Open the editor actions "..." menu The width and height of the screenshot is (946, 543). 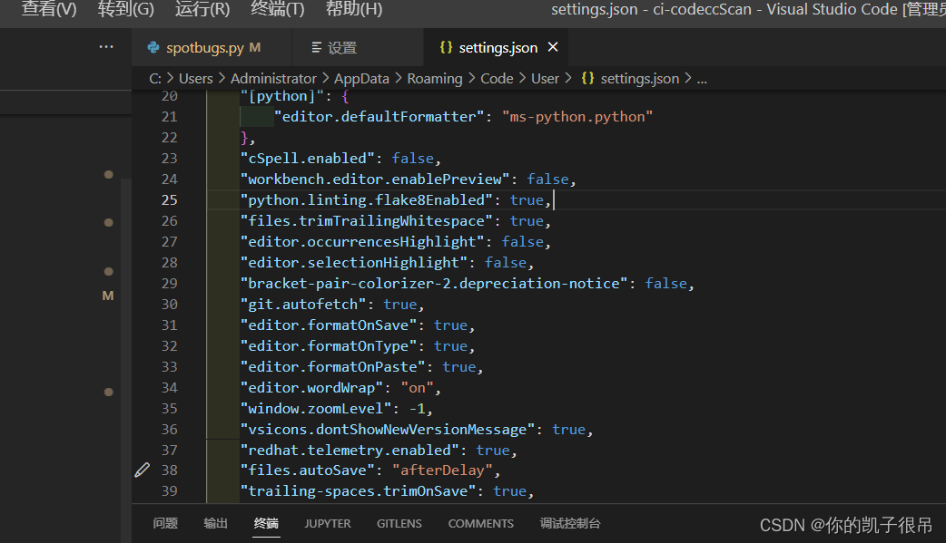pyautogui.click(x=106, y=46)
